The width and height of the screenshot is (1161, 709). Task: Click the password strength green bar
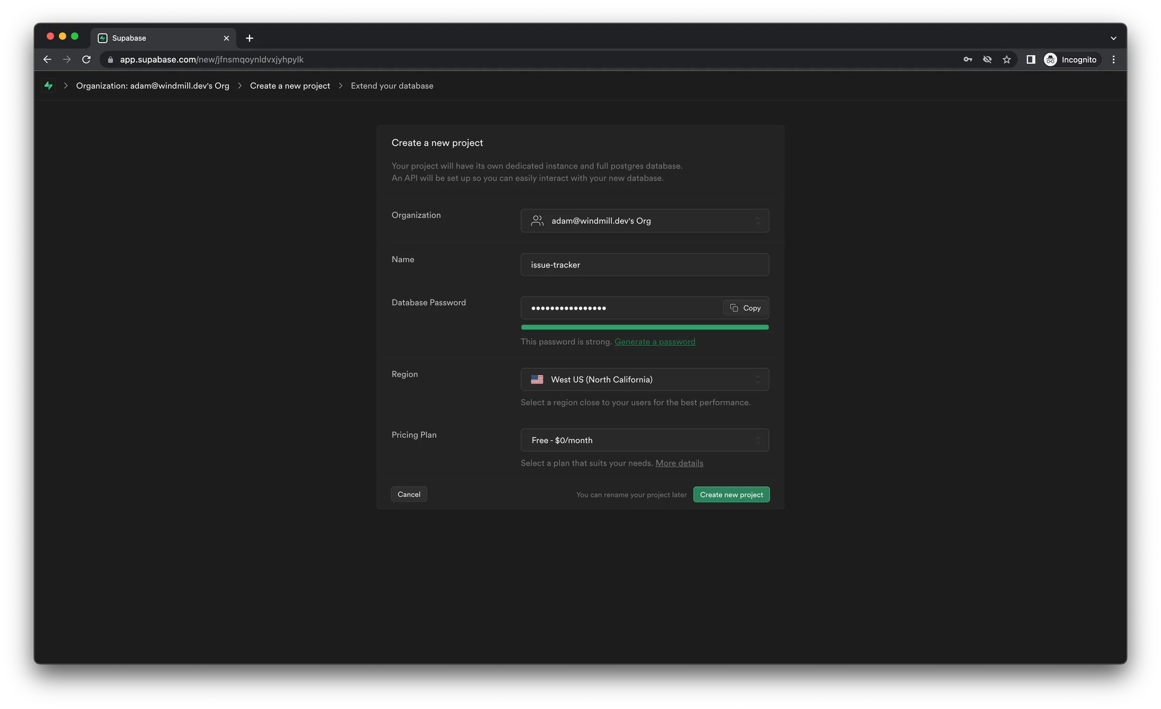click(x=644, y=327)
